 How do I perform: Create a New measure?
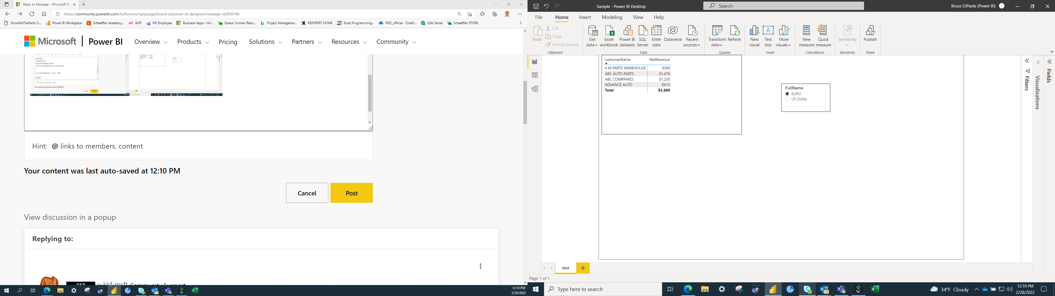tap(806, 36)
